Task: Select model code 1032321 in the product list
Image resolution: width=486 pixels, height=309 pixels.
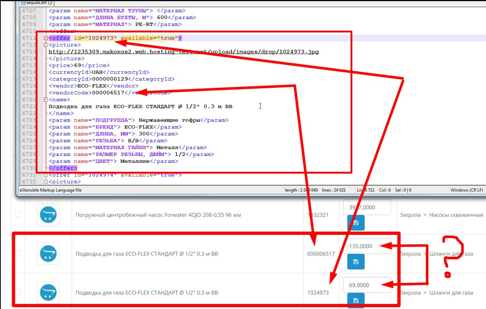Action: click(x=318, y=215)
